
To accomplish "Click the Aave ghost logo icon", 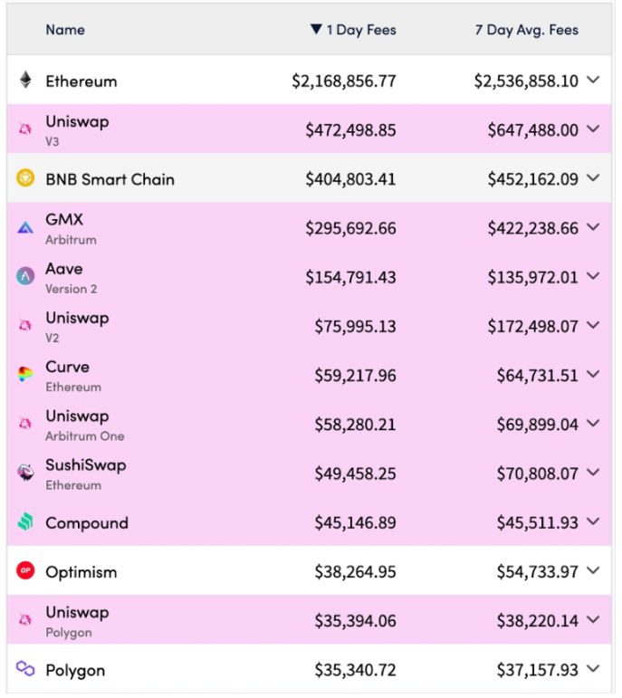I will [25, 276].
